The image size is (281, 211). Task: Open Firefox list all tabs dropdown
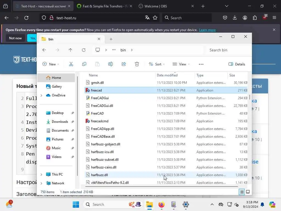click(x=226, y=6)
